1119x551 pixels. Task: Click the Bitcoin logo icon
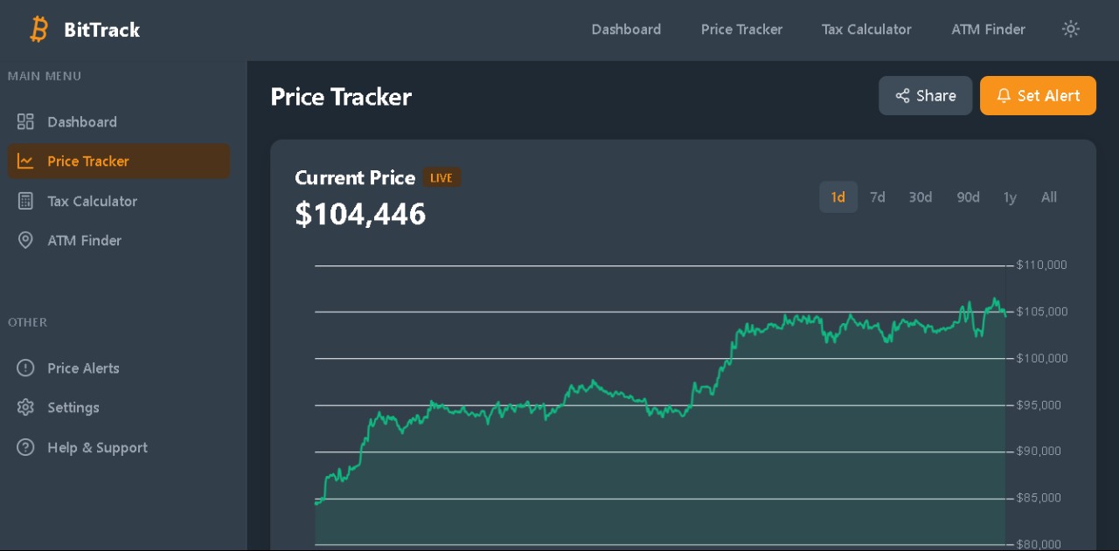(x=39, y=30)
